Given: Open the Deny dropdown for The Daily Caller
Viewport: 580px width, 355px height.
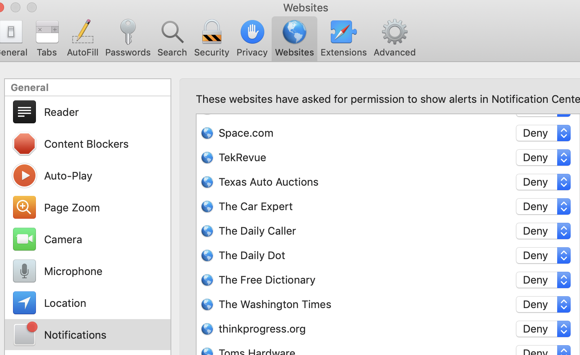Looking at the screenshot, I should click(543, 231).
